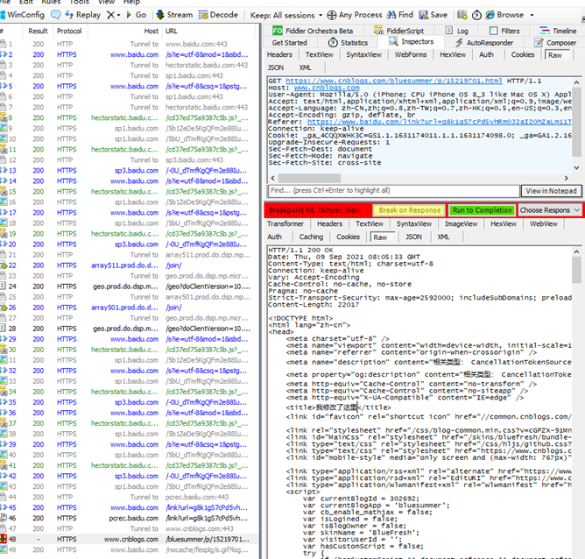The width and height of the screenshot is (585, 559).
Task: Replay the selected sessions
Action: pos(83,15)
